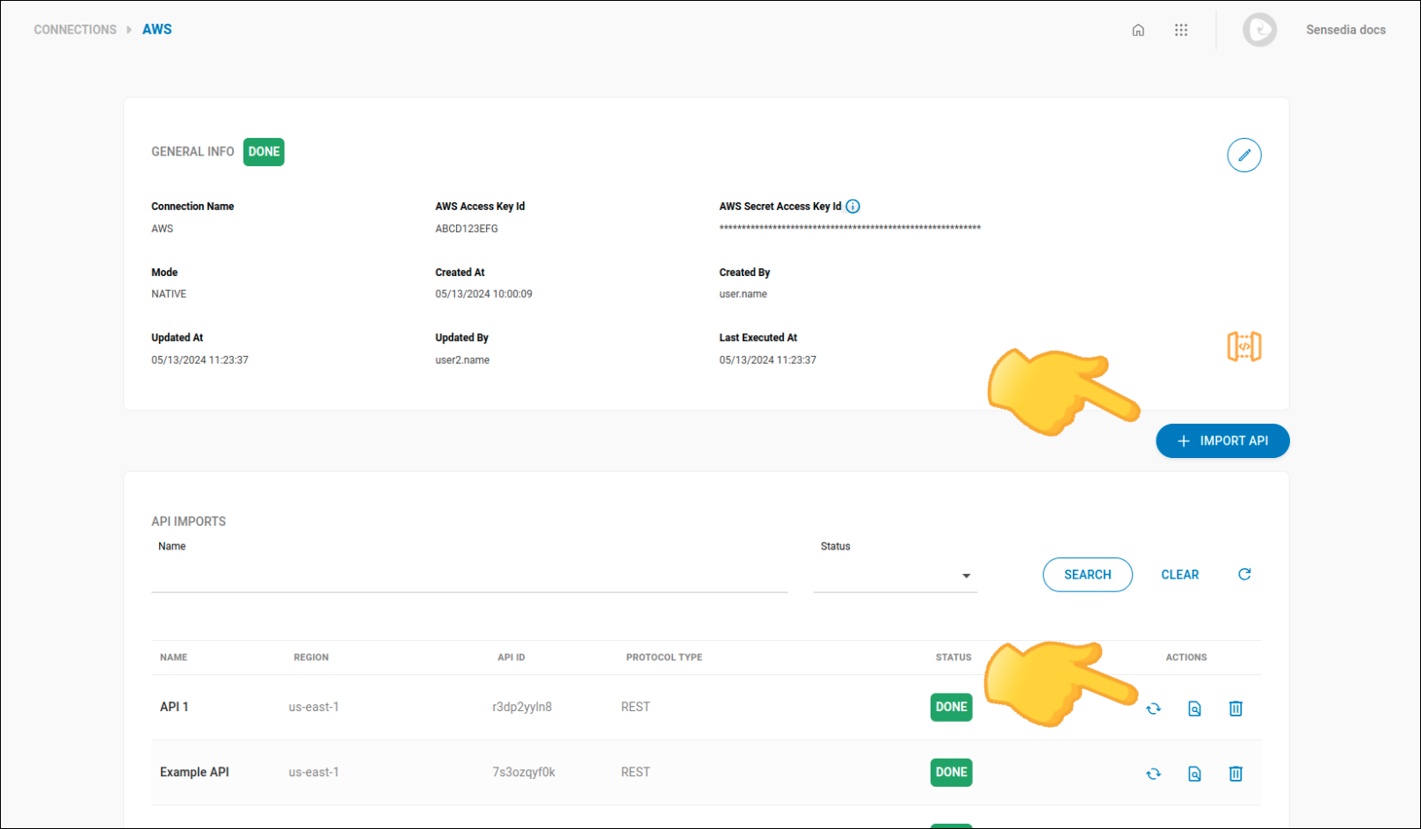The width and height of the screenshot is (1421, 829).
Task: Open the Status filter dropdown
Action: tap(966, 576)
